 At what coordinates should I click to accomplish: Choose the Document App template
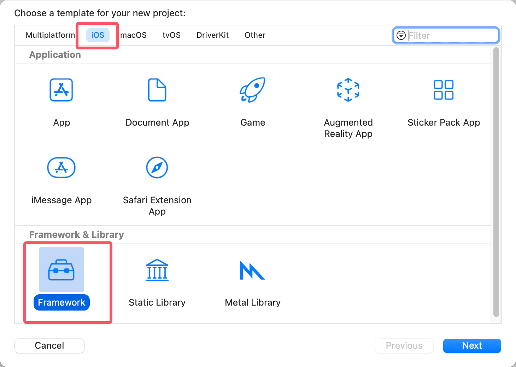(157, 90)
